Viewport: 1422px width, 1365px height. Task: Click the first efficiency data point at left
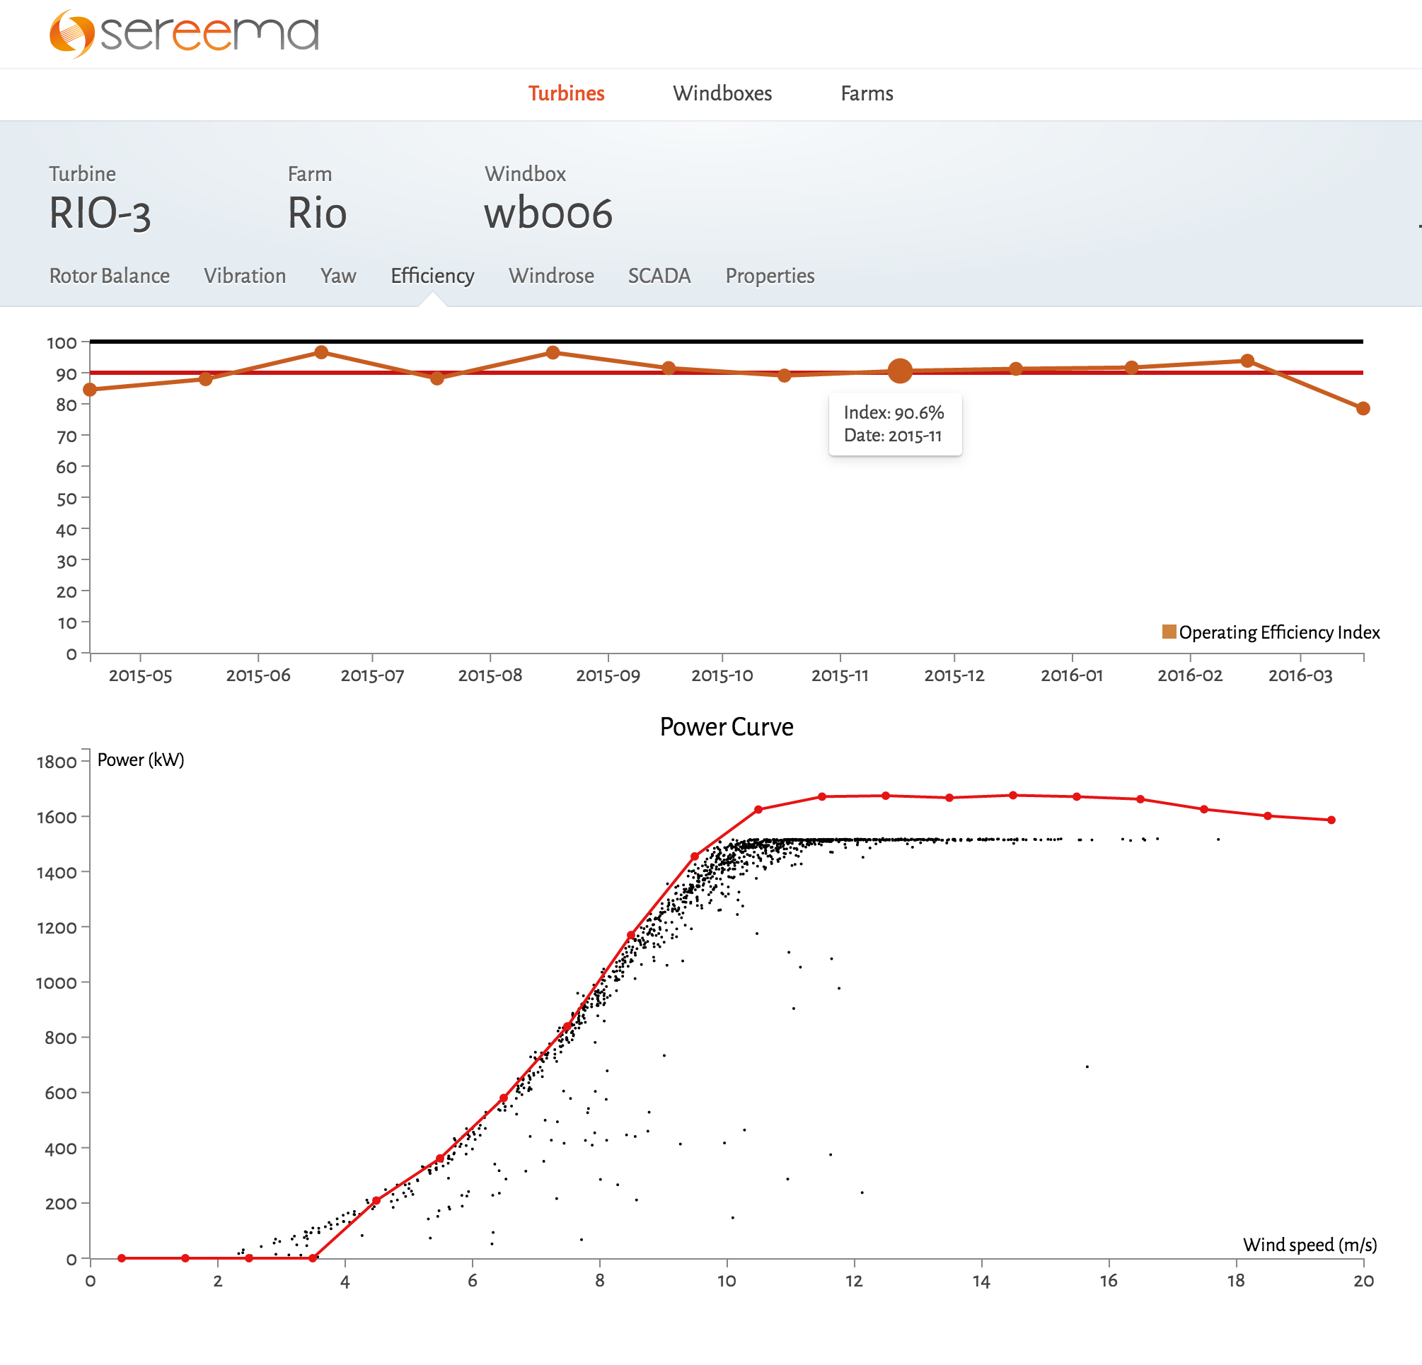tap(90, 390)
